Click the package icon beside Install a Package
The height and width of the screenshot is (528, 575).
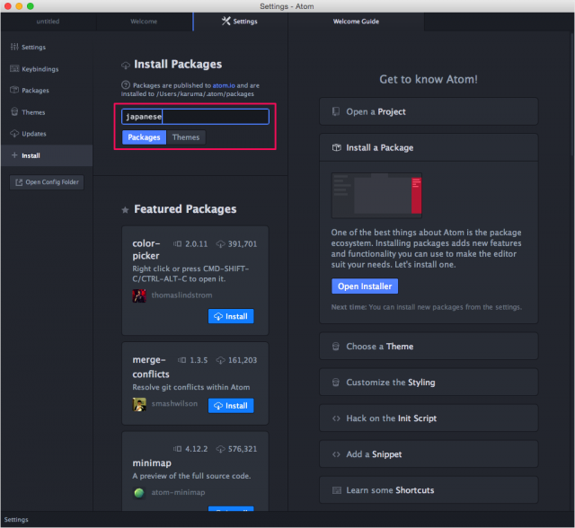tap(336, 147)
